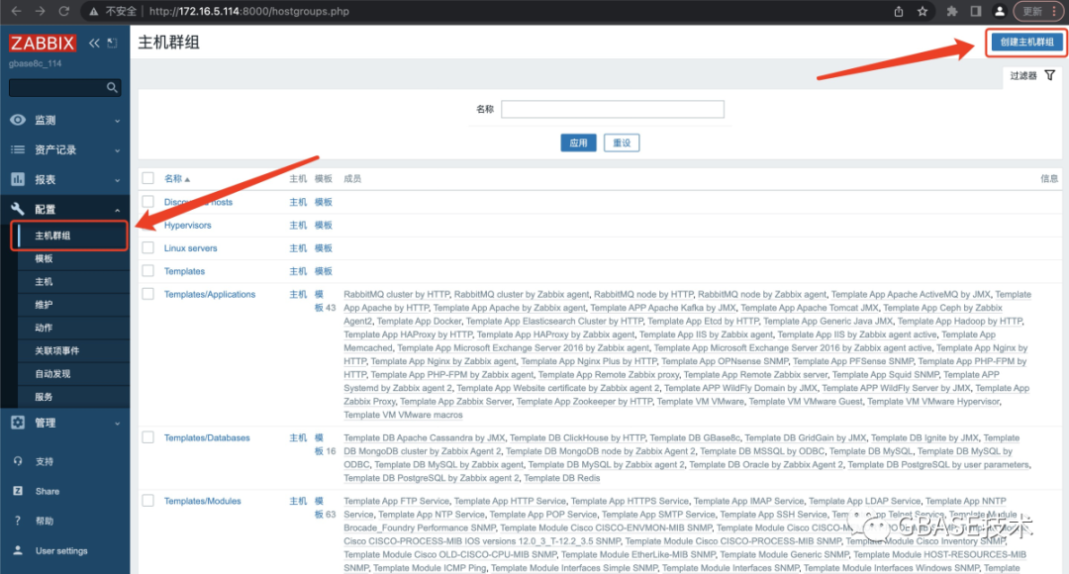Open 主机群组 in sidebar
The width and height of the screenshot is (1069, 574).
[x=52, y=236]
